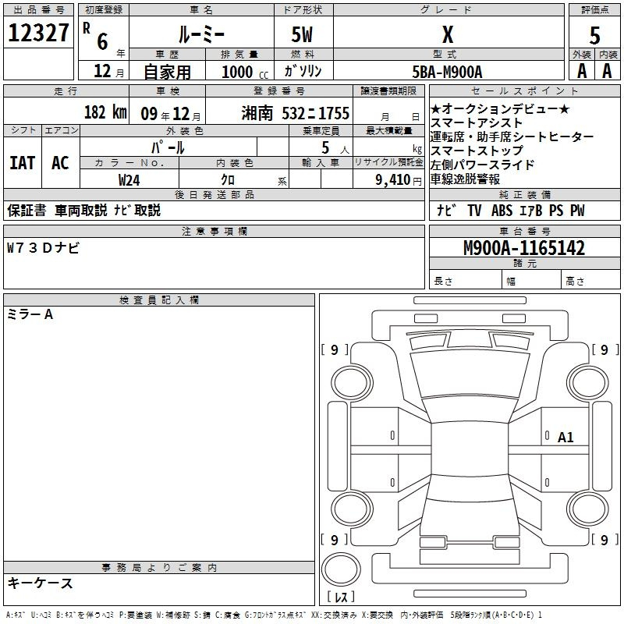Click vehicle history 自家用
The image size is (624, 624).
[x=167, y=72]
